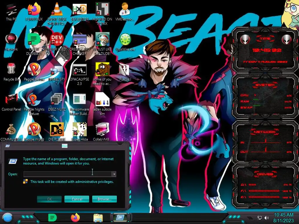The image size is (299, 224).
Task: Open the FLASH ! desktop icon
Action: [125, 72]
